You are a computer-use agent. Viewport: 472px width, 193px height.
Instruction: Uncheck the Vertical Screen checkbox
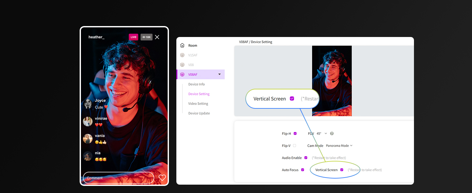tap(341, 170)
